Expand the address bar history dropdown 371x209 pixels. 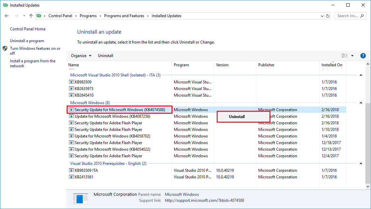tap(322, 16)
